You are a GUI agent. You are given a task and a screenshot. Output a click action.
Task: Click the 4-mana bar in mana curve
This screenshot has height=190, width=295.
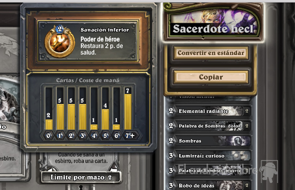[94, 127]
